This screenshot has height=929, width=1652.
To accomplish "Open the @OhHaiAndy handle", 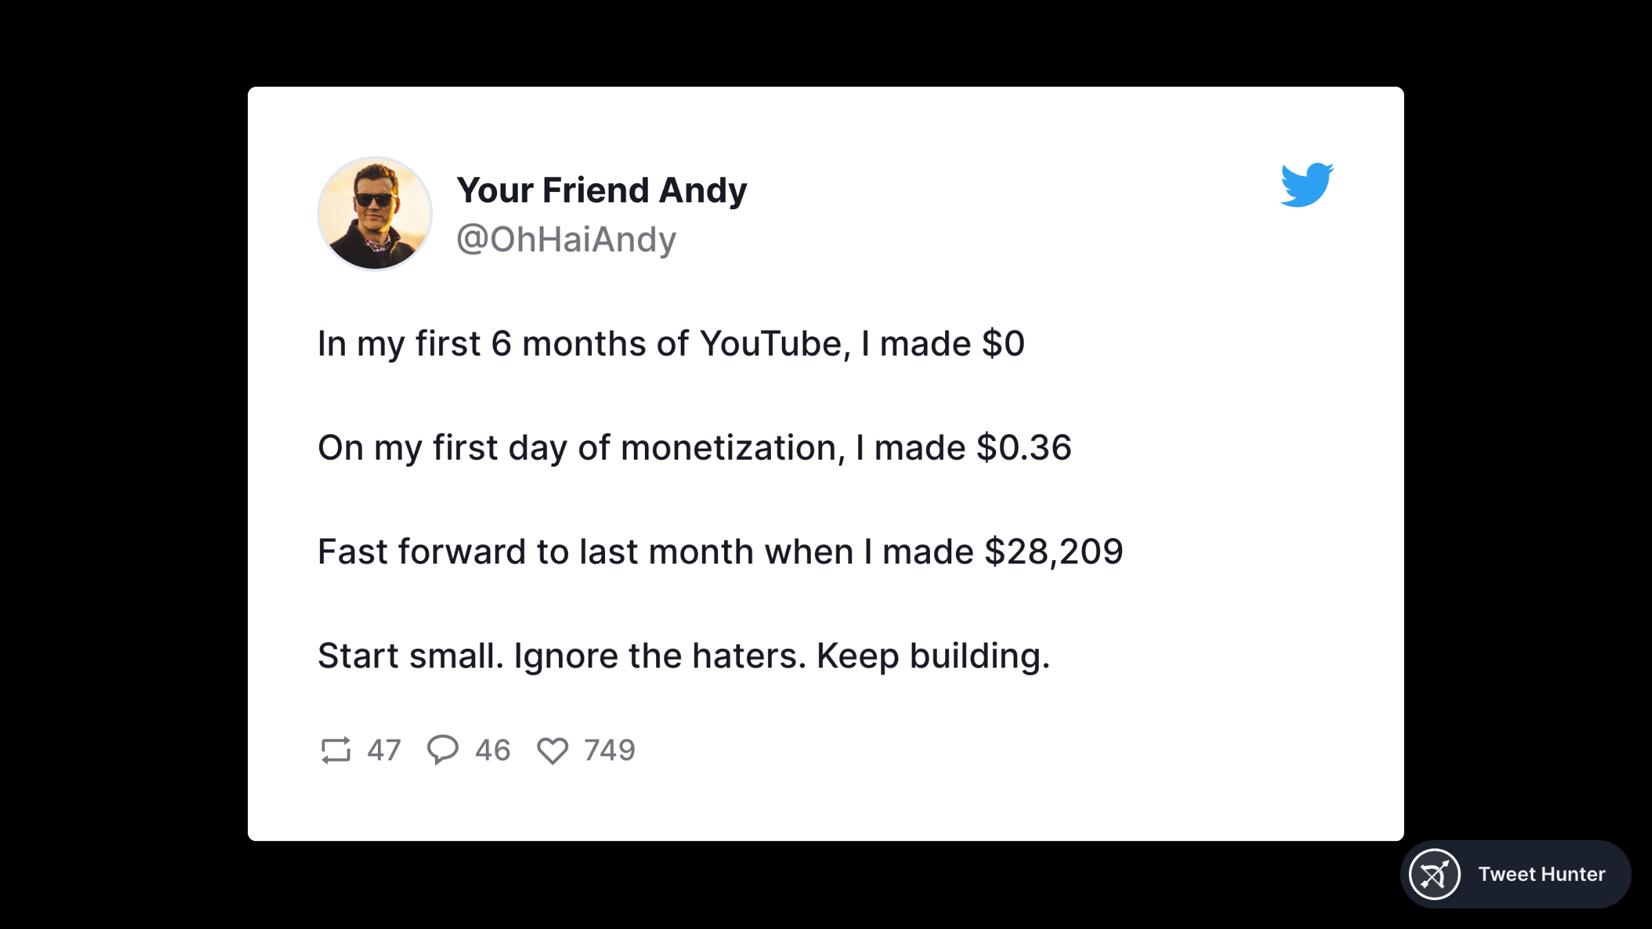I will 566,239.
